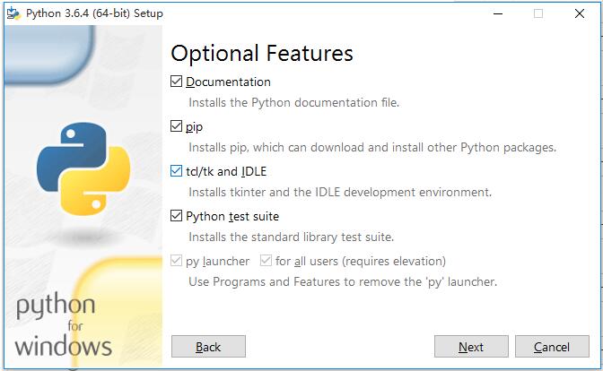Click the Optional Features heading
603x371 pixels.
262,53
